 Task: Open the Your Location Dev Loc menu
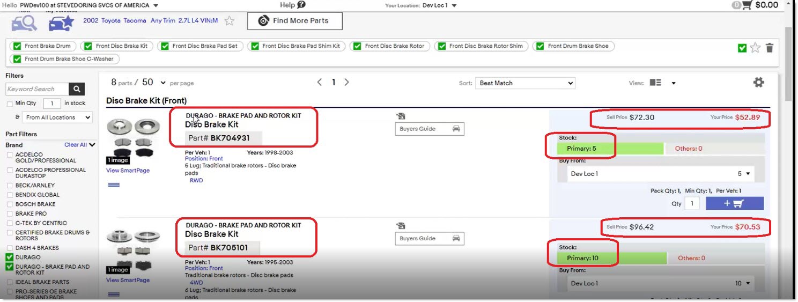pyautogui.click(x=439, y=5)
